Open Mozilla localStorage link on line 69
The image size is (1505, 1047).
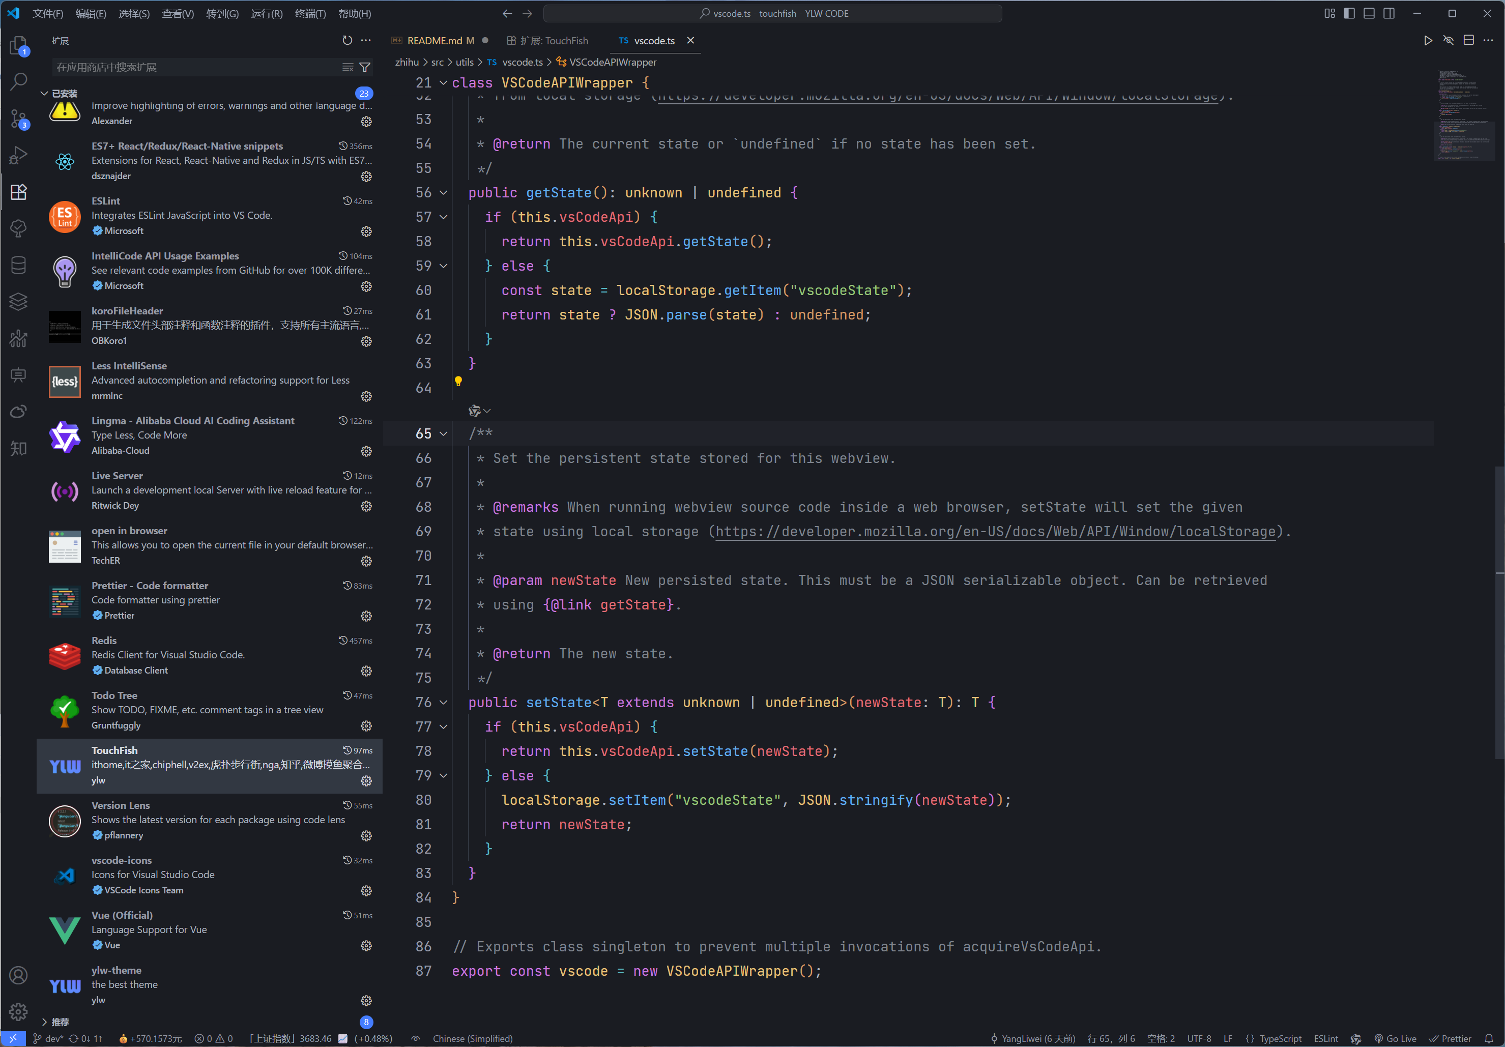point(995,532)
